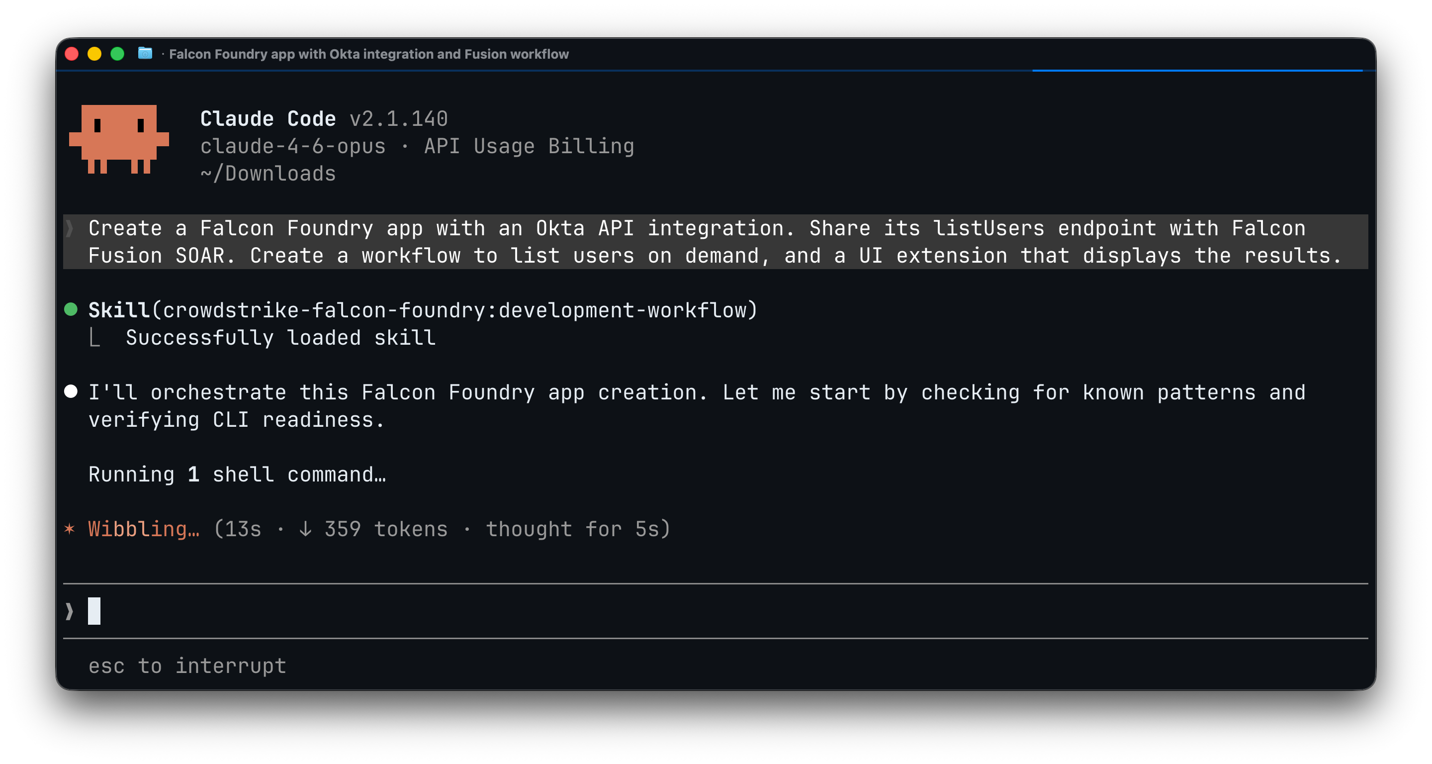Viewport: 1432px width, 764px height.
Task: Click the yellow minimize window button
Action: 94,54
